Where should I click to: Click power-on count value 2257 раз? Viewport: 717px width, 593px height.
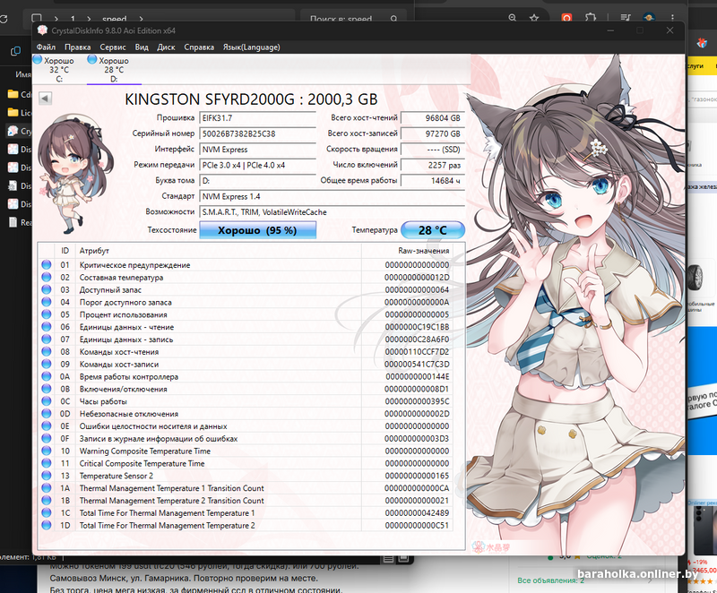coord(433,165)
